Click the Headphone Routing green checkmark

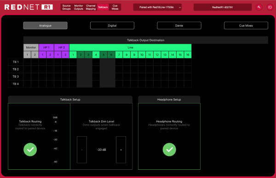(x=169, y=149)
